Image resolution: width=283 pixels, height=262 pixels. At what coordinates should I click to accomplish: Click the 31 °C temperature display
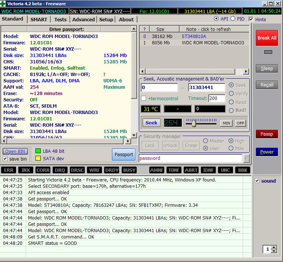pyautogui.click(x=151, y=109)
